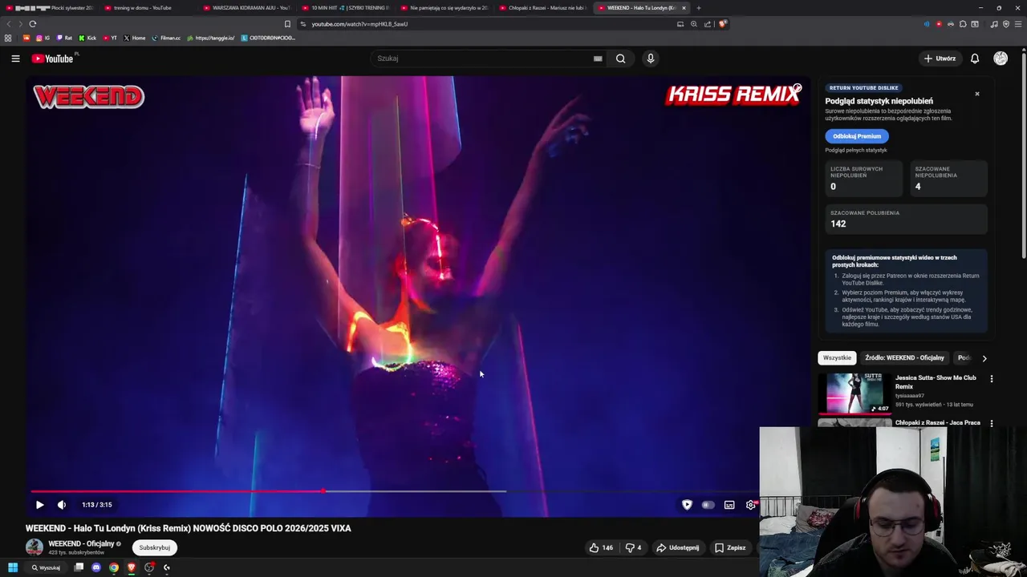Click the red playhead scrubber dot
Image resolution: width=1027 pixels, height=577 pixels.
click(323, 491)
